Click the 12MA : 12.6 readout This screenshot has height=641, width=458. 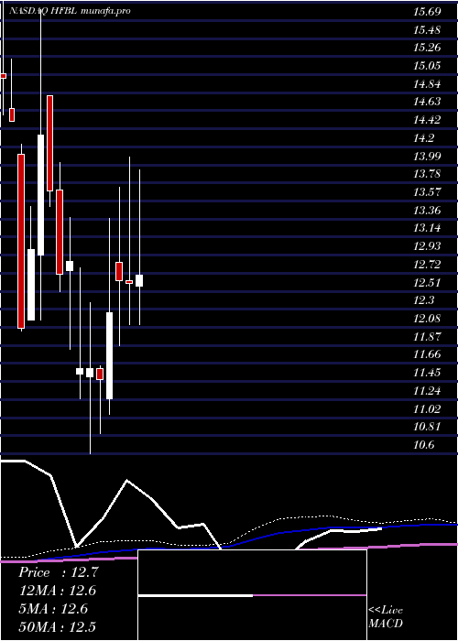(58, 591)
